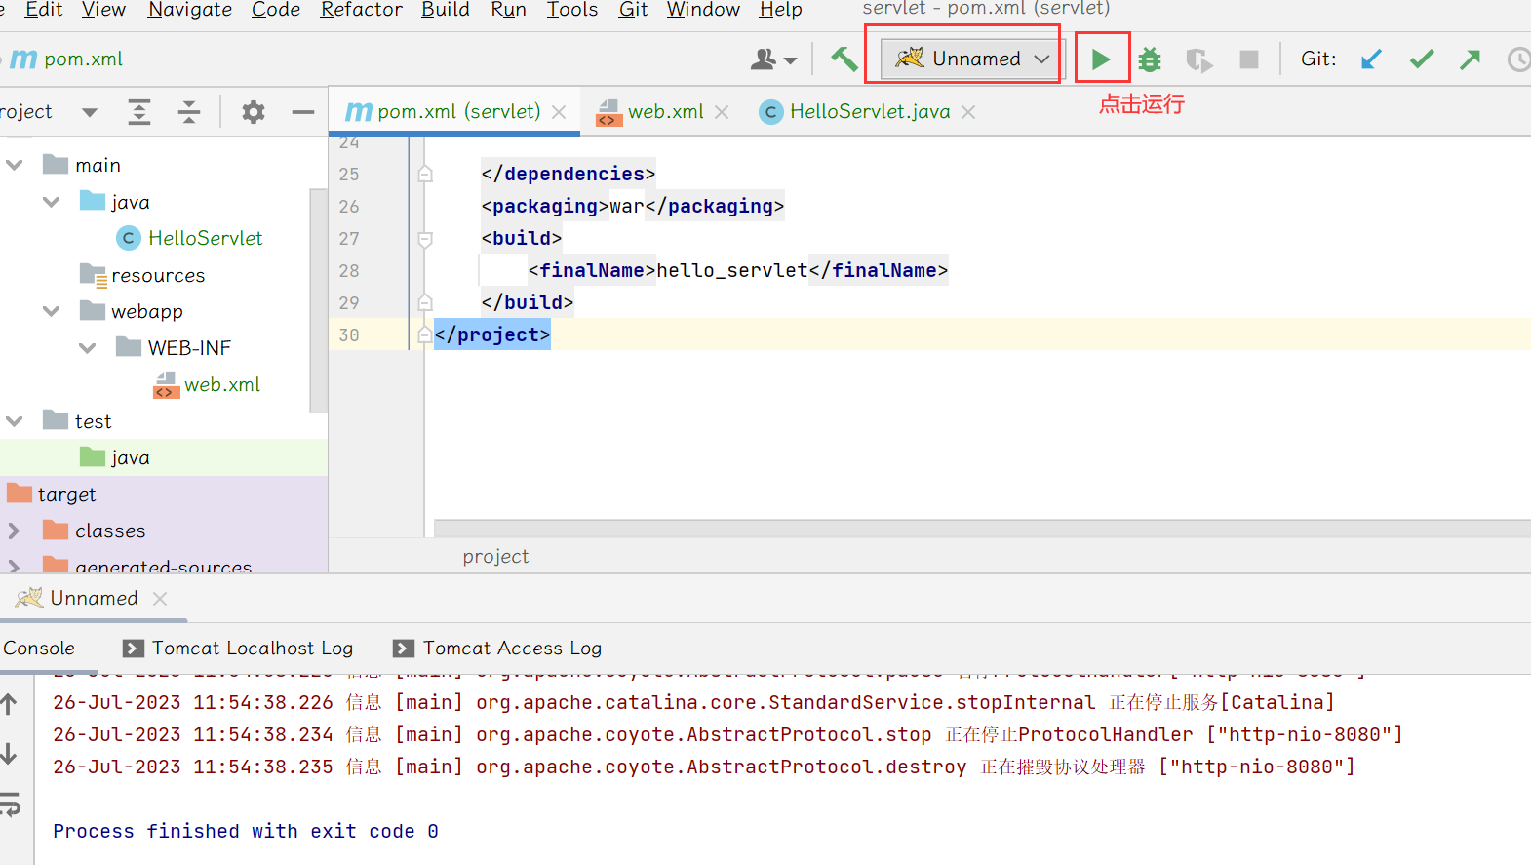Screen dimensions: 1531x865
Task: Run the Unnamed Tomcat configuration
Action: [1101, 59]
